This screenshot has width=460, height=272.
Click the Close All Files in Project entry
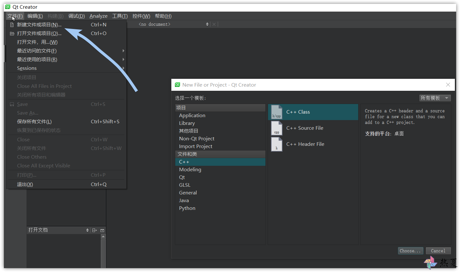[x=66, y=86]
